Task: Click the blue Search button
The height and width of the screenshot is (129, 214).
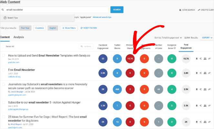Action: coord(117,10)
